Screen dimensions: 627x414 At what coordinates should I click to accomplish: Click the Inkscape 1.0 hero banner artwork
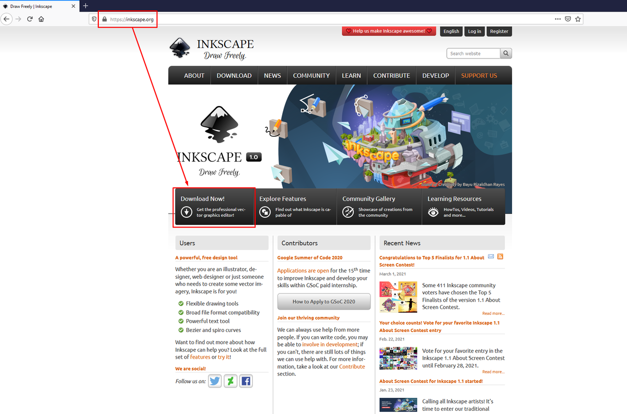point(340,137)
